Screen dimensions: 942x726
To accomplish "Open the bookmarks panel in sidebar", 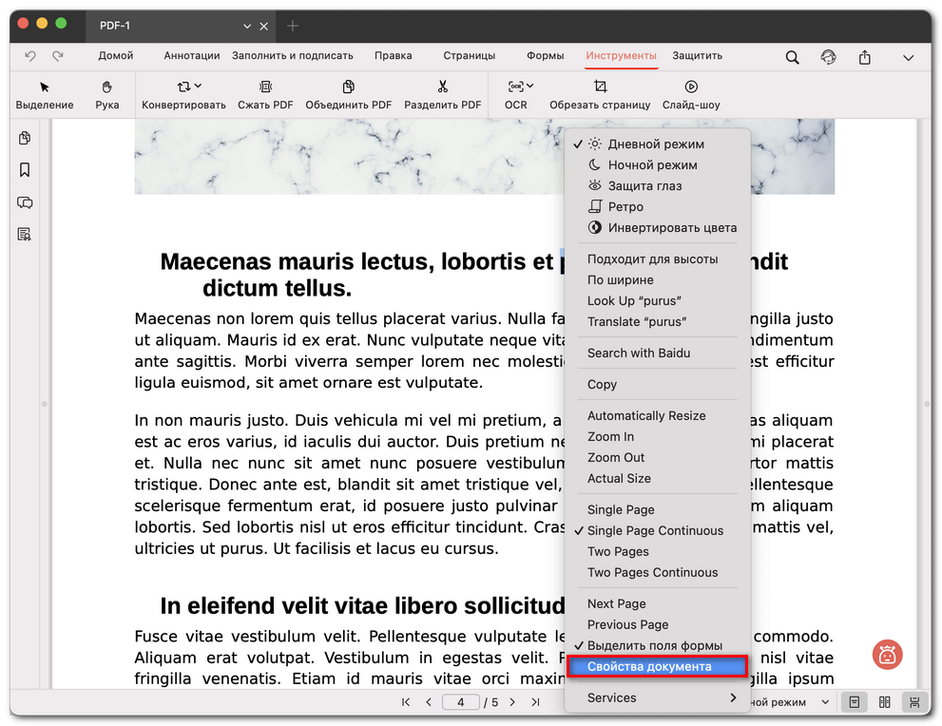I will click(25, 170).
